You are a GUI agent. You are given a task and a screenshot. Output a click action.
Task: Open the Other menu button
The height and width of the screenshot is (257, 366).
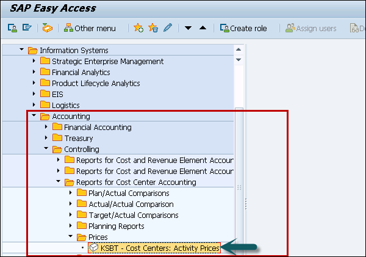tap(90, 28)
